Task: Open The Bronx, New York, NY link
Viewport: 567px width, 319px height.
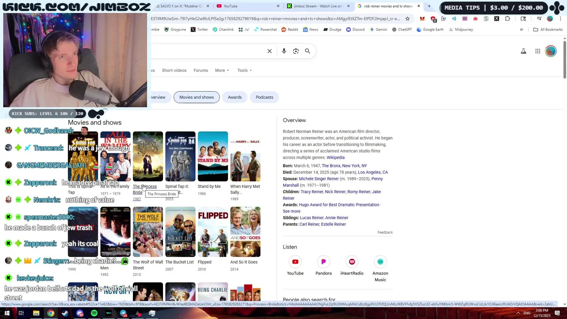Action: 344,166
